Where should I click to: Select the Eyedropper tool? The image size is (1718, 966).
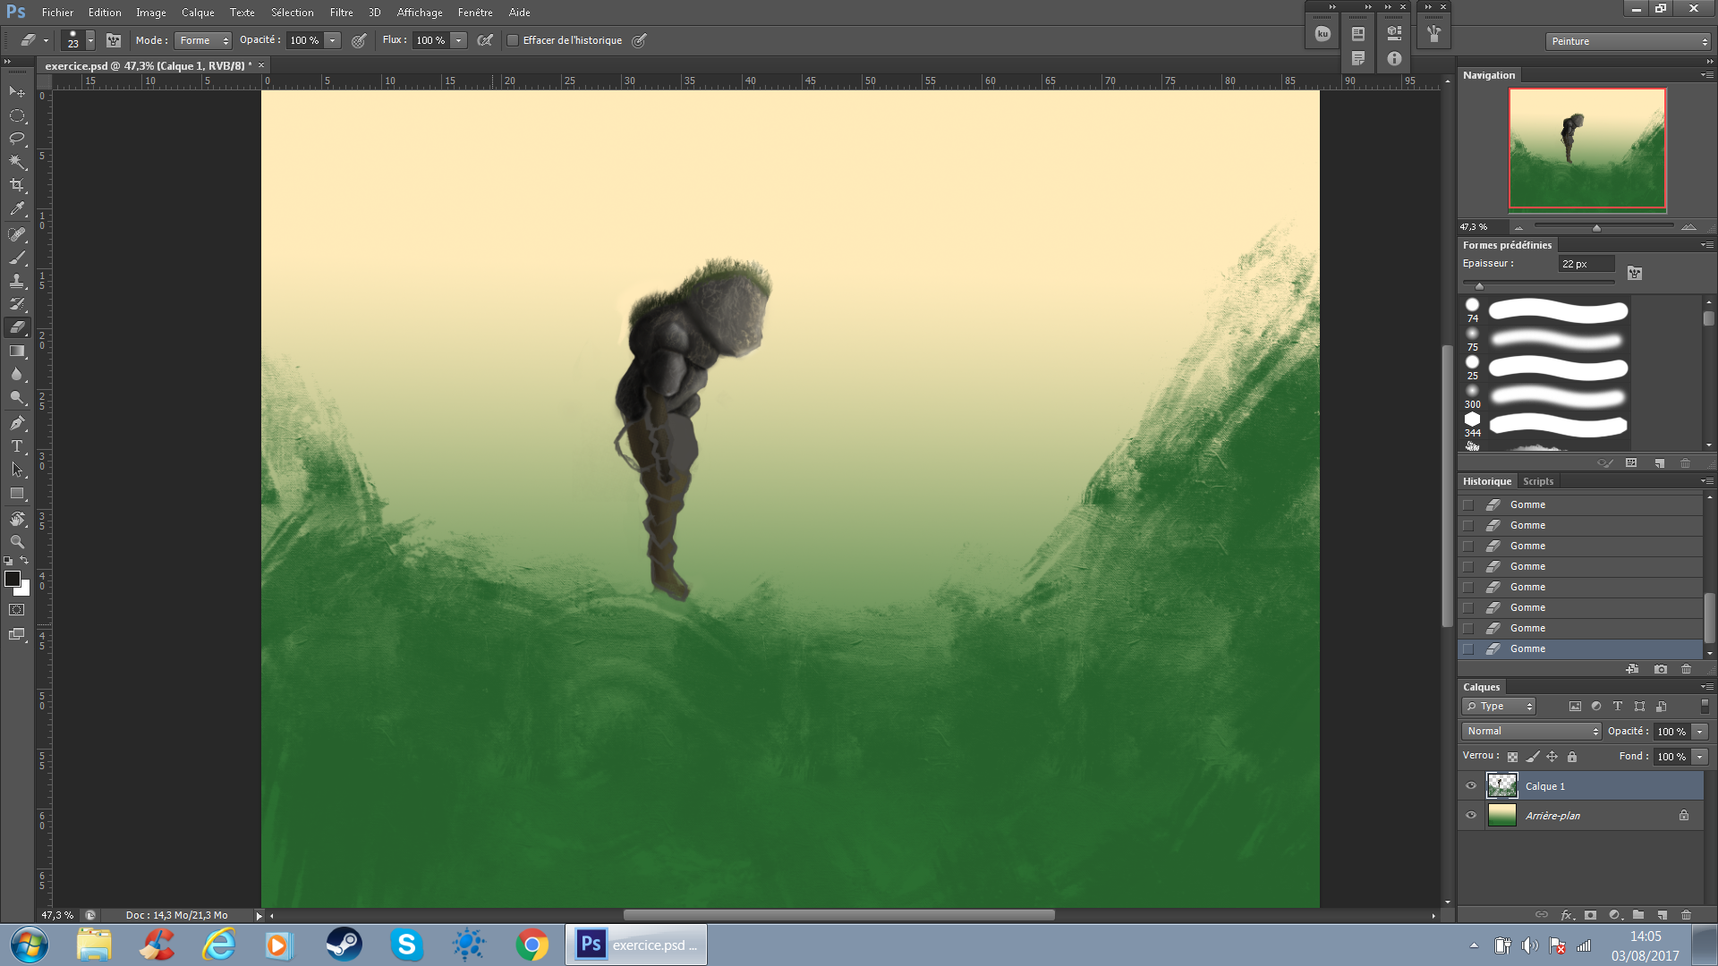click(x=17, y=208)
